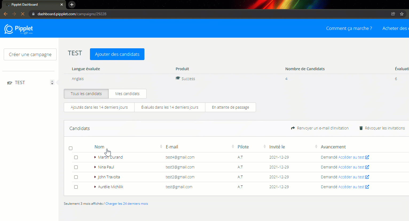Expand Martin Durand's row details
Viewport: 409px width, 221px height.
(x=95, y=157)
